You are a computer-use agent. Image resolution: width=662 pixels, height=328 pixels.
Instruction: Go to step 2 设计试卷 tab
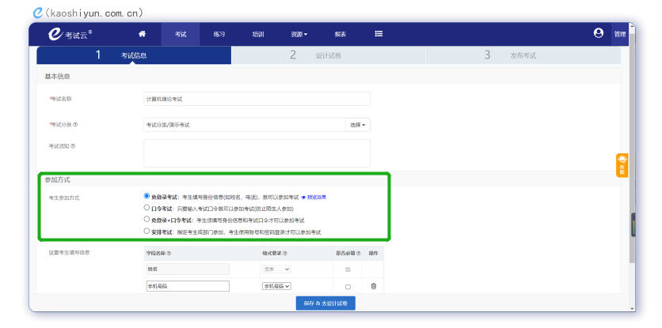329,55
